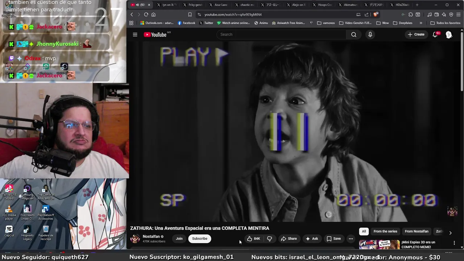Click the YouTube search magnifier button

(353, 34)
